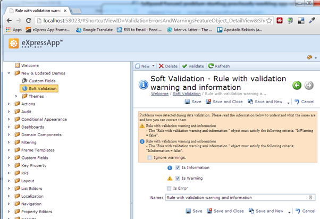Bookmark page with star icon
The width and height of the screenshot is (320, 219).
269,21
